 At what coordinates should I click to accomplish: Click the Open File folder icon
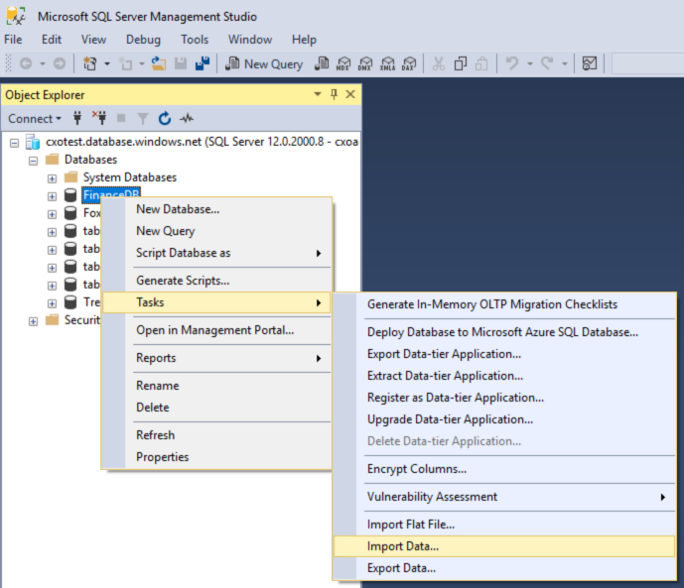point(159,64)
